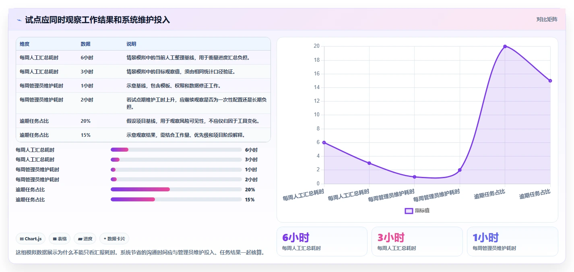Click the 对比矩阵 label in the header
This screenshot has height=272, width=574.
[547, 19]
